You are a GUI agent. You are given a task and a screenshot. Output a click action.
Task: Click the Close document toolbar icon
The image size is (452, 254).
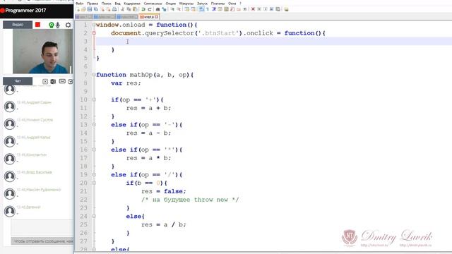pyautogui.click(x=102, y=9)
